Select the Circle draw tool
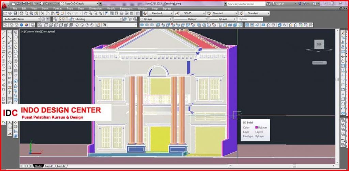 pos(4,61)
